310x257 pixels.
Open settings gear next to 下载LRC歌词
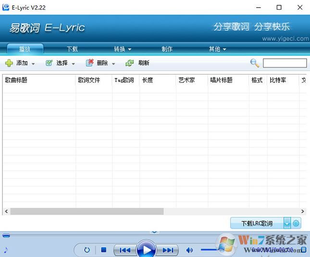click(x=297, y=223)
